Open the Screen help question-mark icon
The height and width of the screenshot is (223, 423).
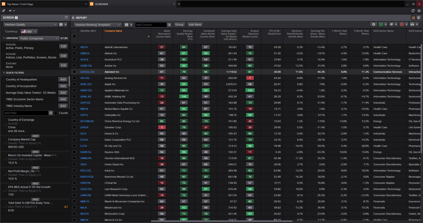tap(16, 18)
